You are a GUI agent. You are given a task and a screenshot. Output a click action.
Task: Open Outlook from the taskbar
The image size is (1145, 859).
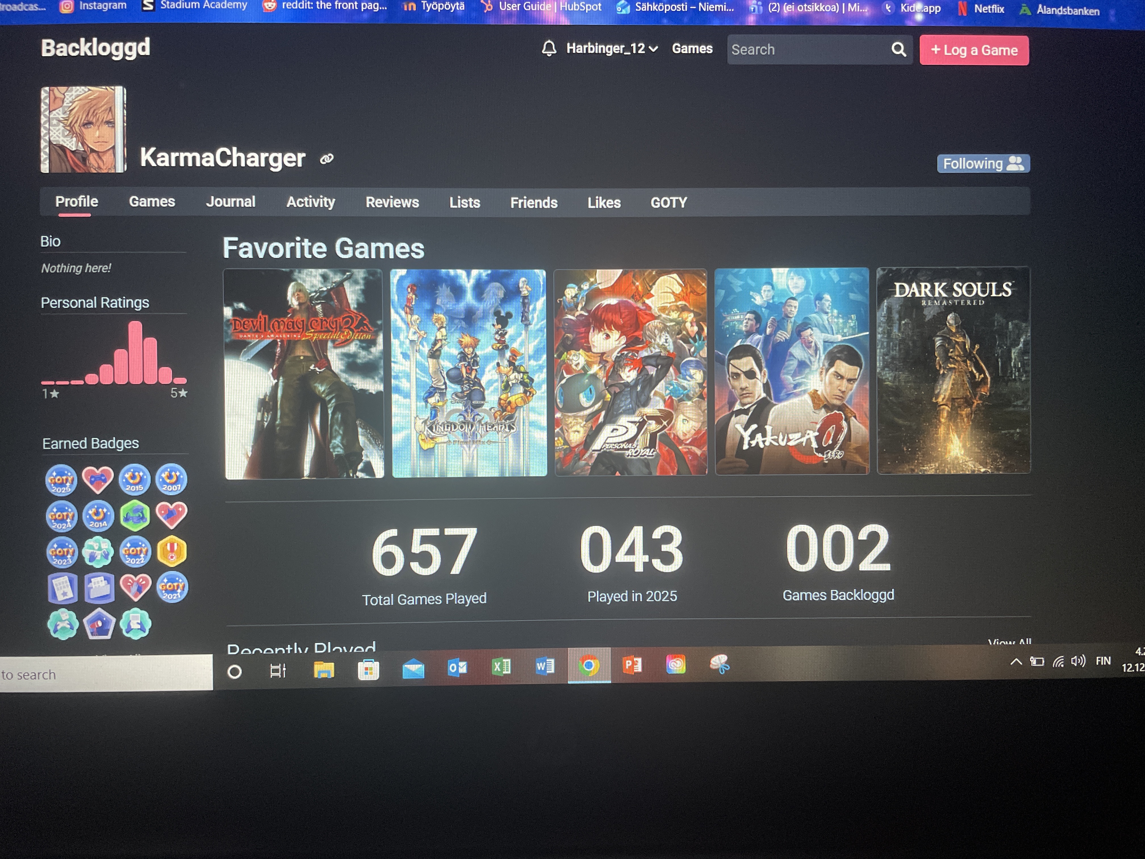point(457,668)
